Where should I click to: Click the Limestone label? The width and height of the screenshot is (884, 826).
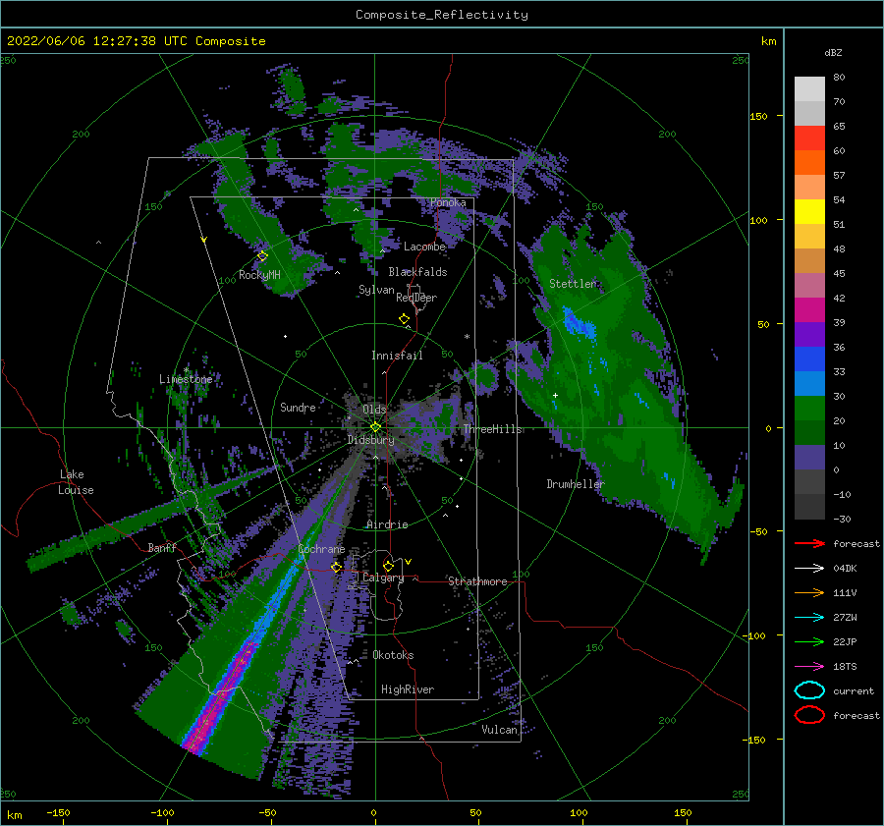[186, 379]
